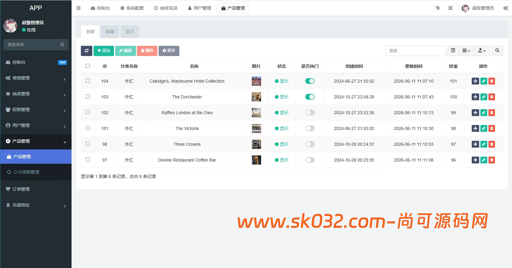Check the checkbox for row ID 101
Screen dimensions: 512x268
tap(88, 128)
